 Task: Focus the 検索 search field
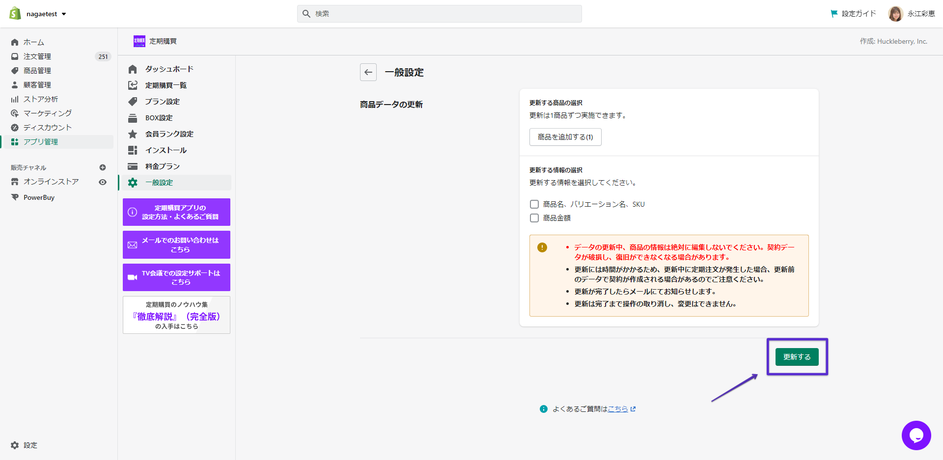[440, 14]
